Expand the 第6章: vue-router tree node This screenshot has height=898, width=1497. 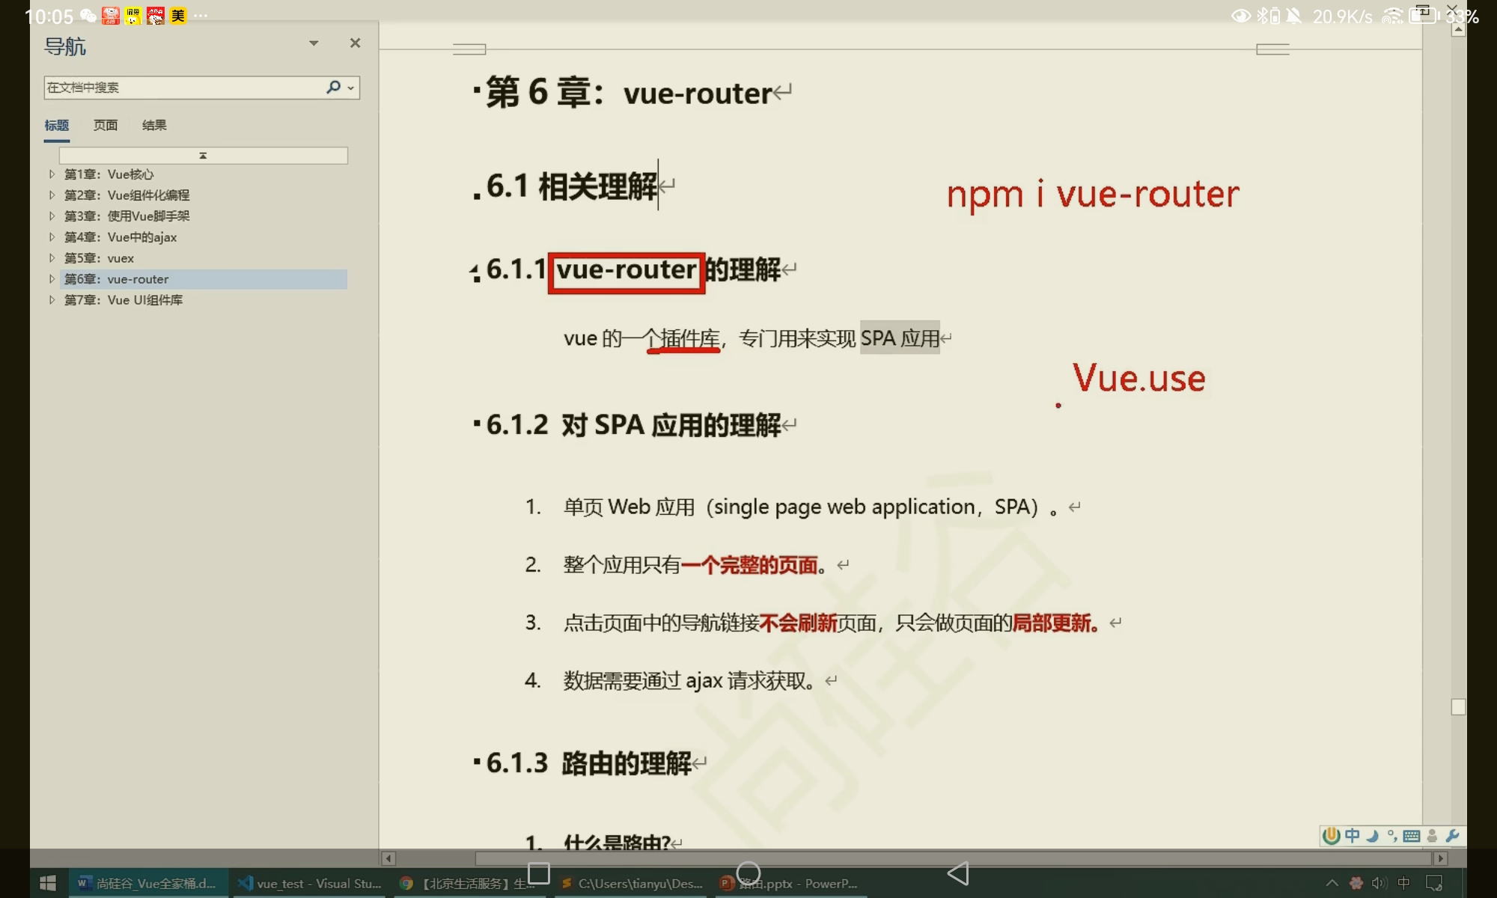click(x=52, y=279)
